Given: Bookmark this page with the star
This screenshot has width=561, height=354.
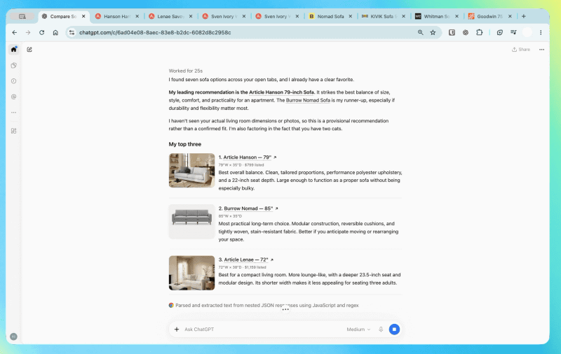Looking at the screenshot, I should click(433, 32).
